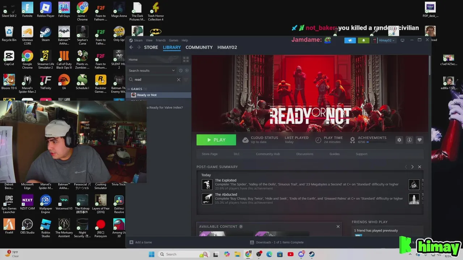Screen dimensions: 463x260
Task: Open DaVinci Resolve desktop icon
Action: click(119, 204)
